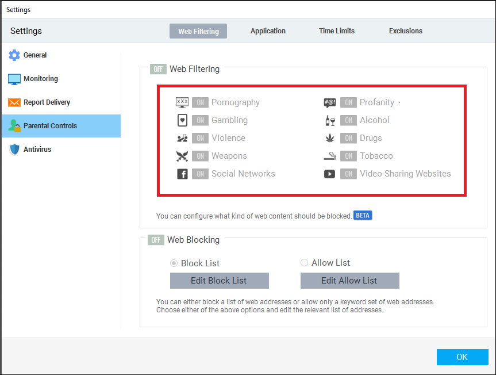Toggle the Alcohol filter switch

click(348, 120)
